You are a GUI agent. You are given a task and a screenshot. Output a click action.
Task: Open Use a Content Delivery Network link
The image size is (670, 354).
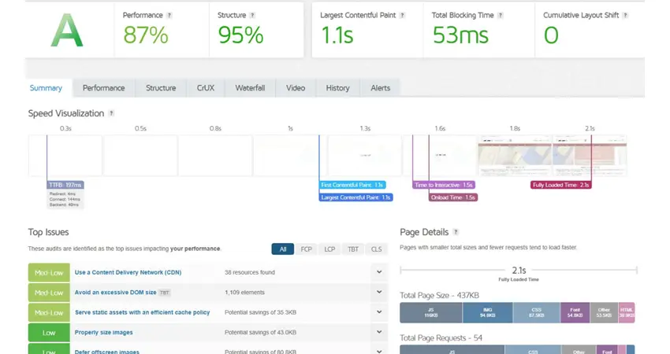[x=128, y=272]
